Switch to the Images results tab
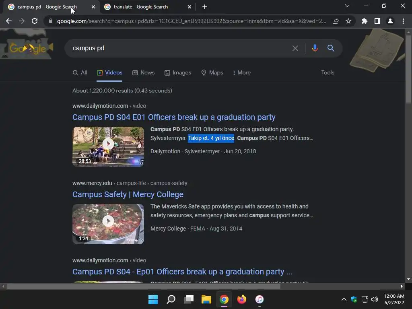Screen dimensions: 412x309 [x=178, y=73]
